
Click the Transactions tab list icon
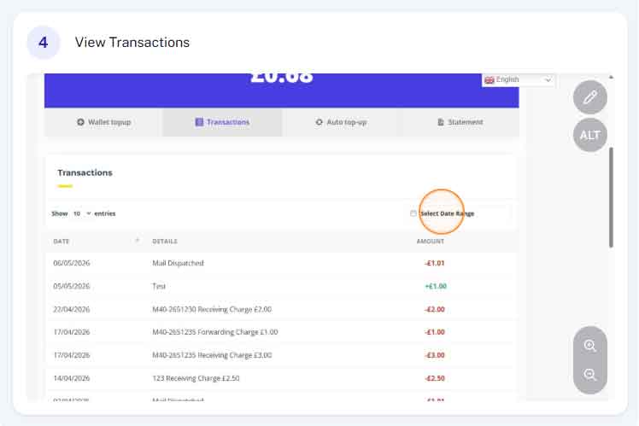point(199,122)
